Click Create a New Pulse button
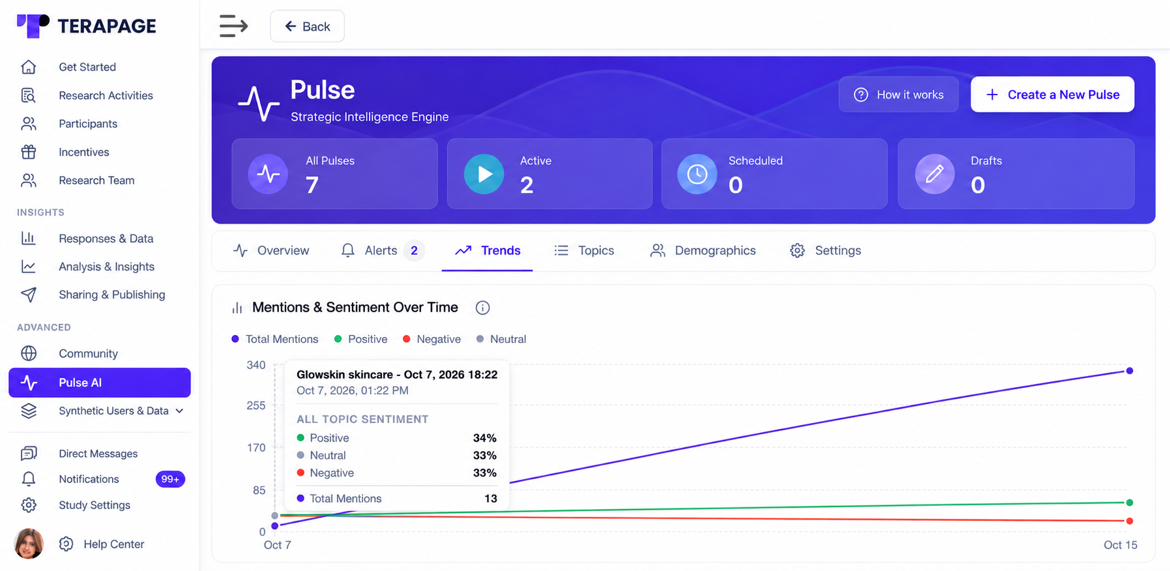 click(1052, 95)
